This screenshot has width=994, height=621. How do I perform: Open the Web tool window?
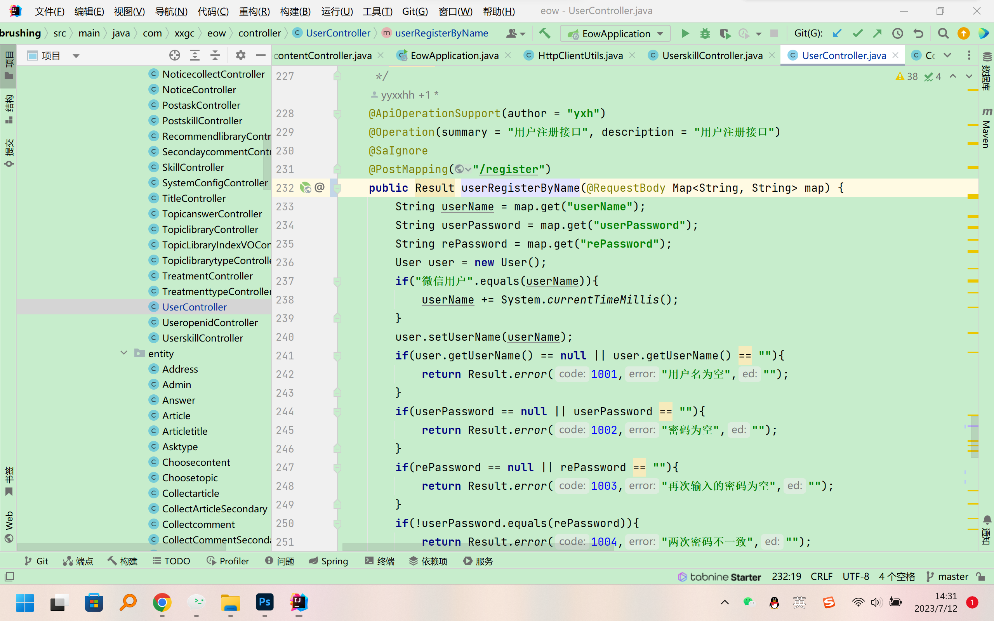coord(9,527)
